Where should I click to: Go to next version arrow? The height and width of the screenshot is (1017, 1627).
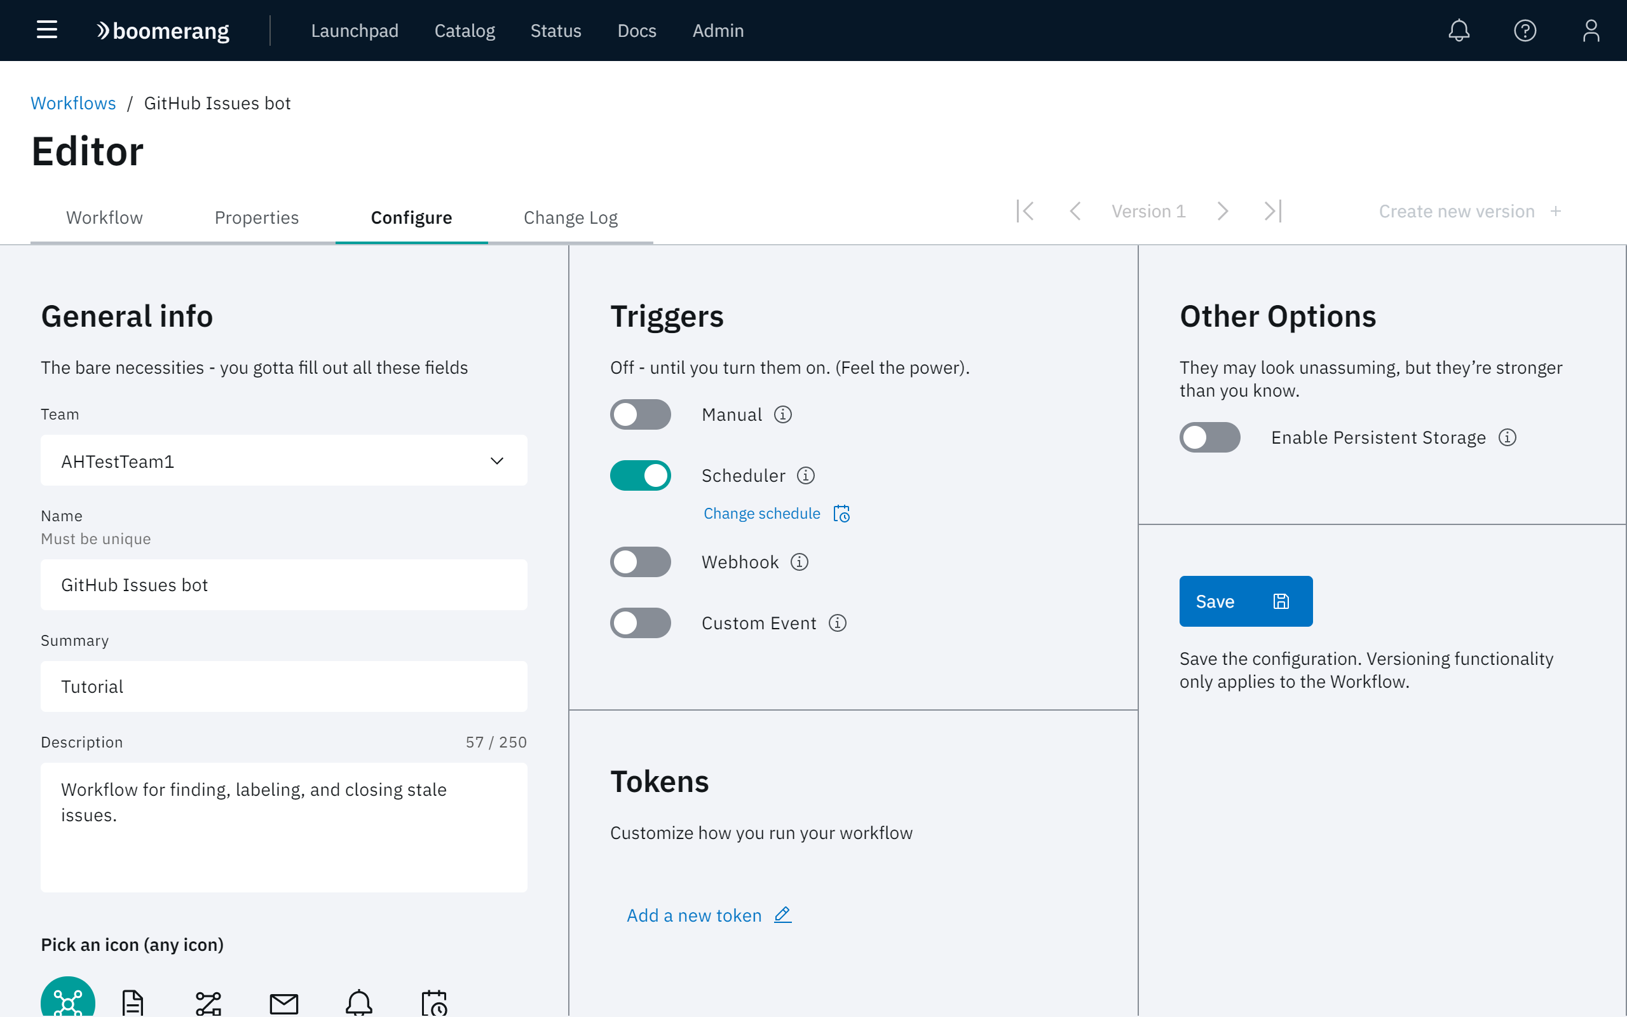pyautogui.click(x=1223, y=211)
